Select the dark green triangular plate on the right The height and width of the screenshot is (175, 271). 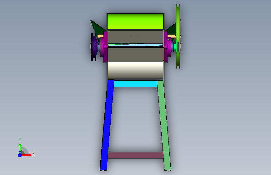tap(171, 30)
